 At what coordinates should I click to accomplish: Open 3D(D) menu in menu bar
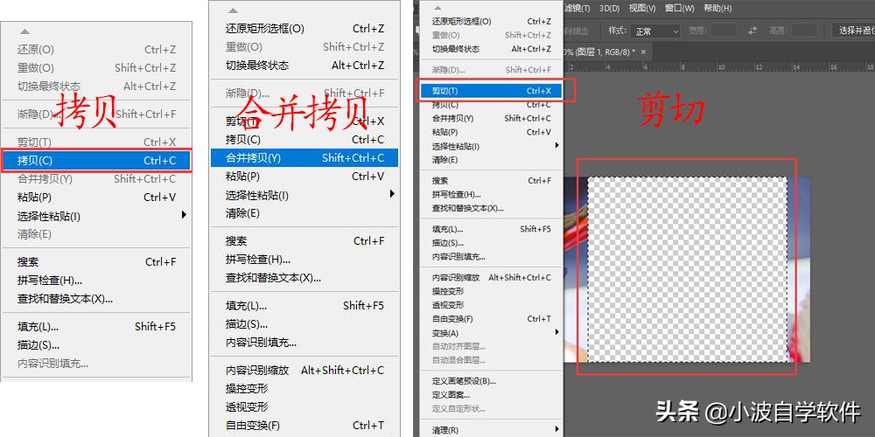click(609, 8)
